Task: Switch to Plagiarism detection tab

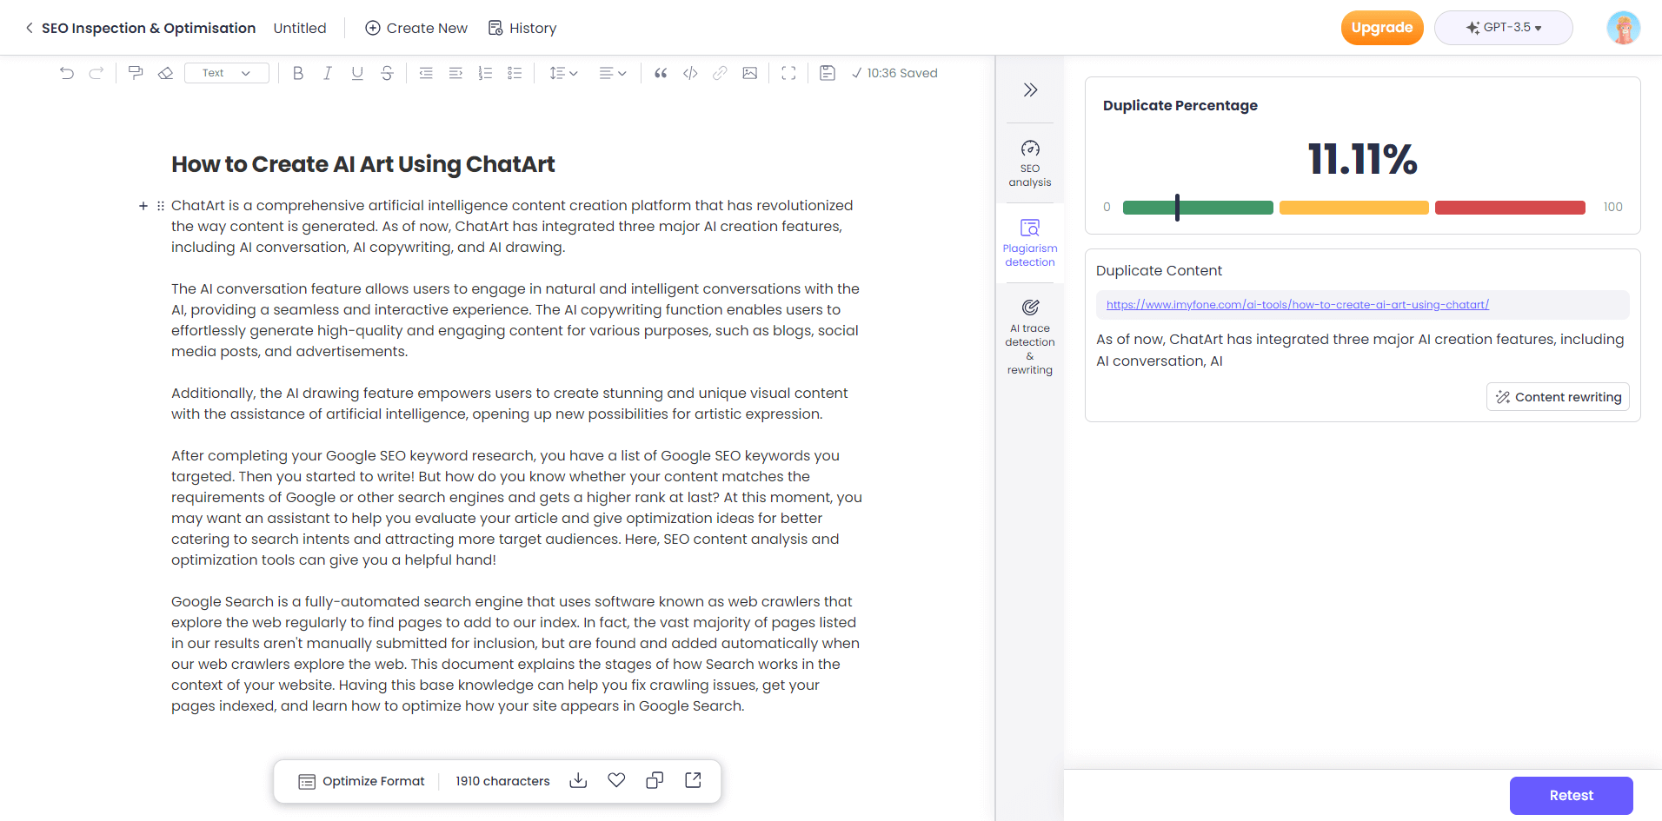Action: click(1030, 243)
